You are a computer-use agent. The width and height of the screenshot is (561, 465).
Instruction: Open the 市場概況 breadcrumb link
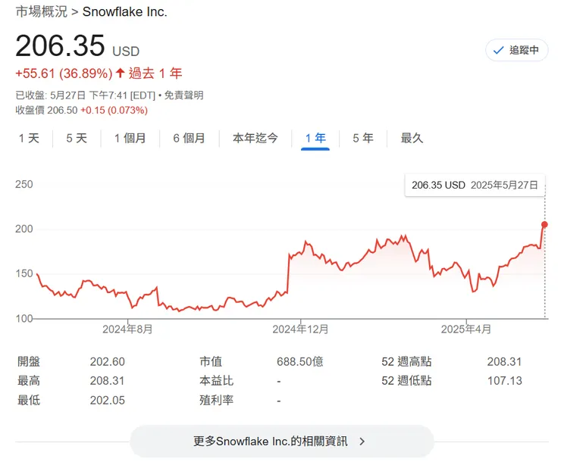[41, 12]
